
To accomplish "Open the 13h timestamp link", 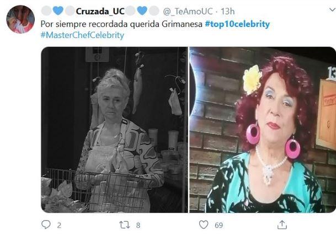I will [x=227, y=12].
